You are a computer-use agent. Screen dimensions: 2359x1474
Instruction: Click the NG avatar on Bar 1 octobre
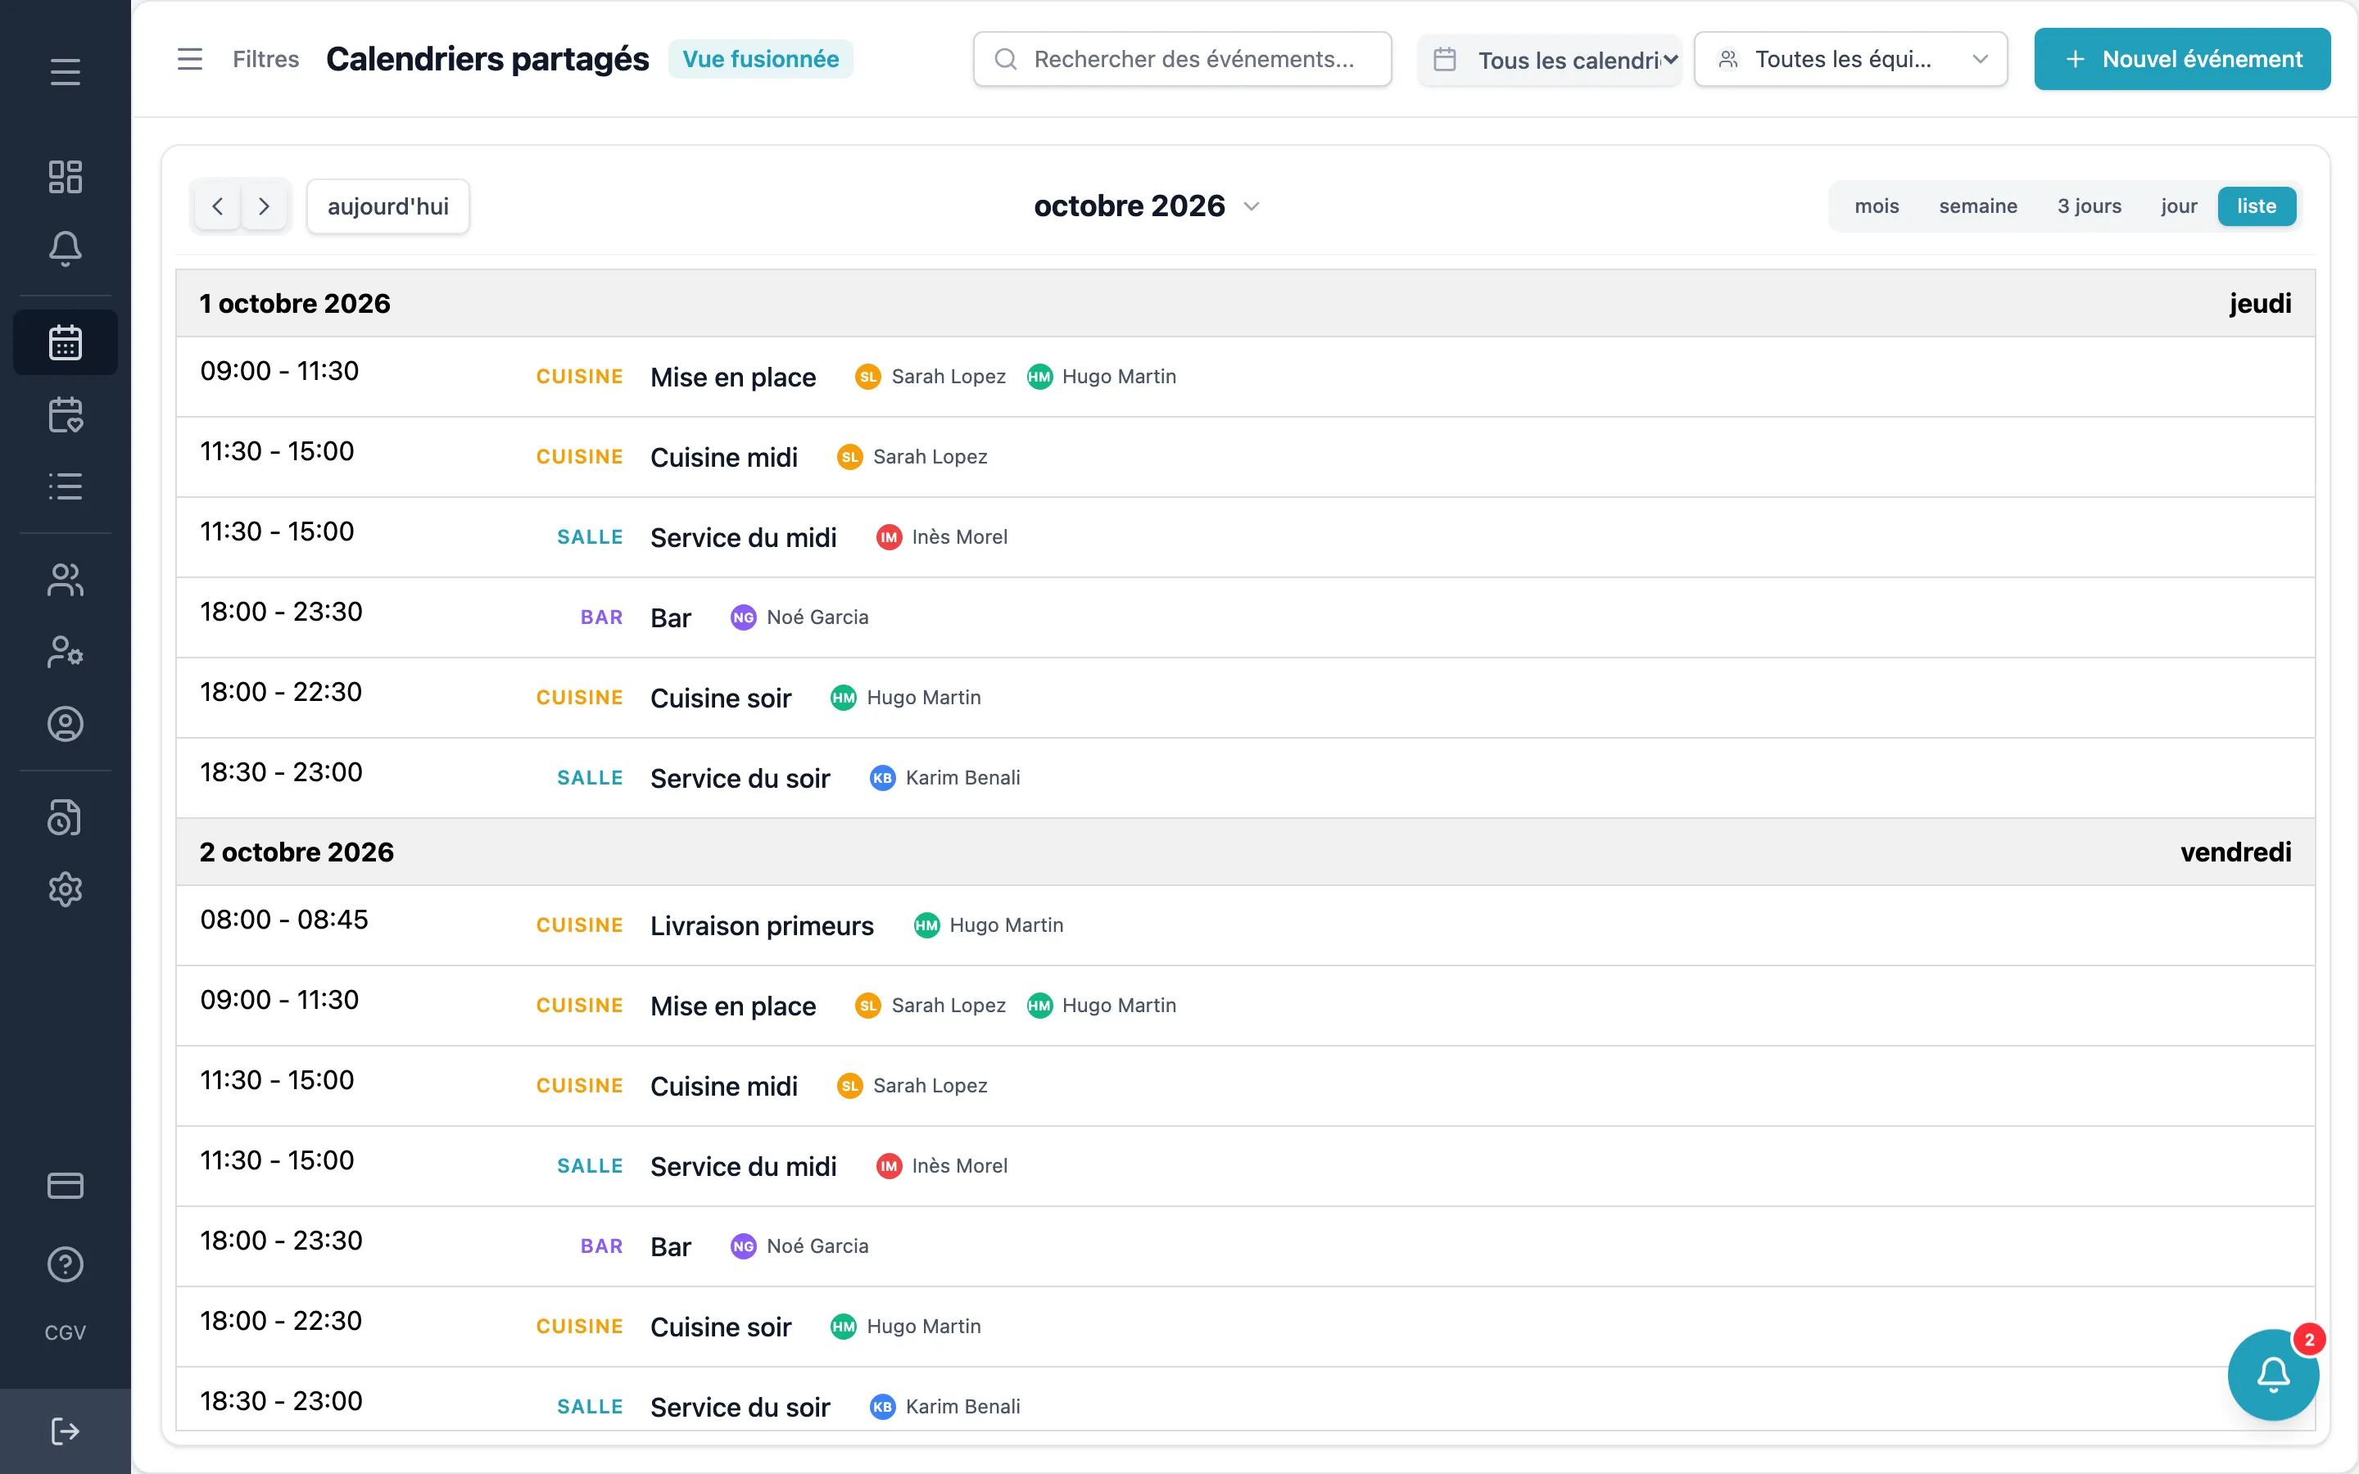[744, 617]
